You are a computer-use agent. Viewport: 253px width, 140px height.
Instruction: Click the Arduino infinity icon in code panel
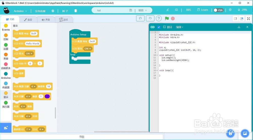[x=153, y=27]
